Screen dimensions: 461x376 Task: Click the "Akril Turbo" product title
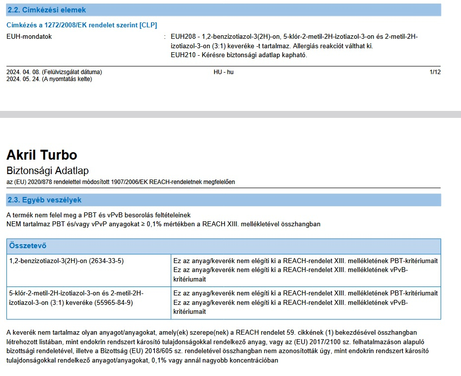click(42, 155)
